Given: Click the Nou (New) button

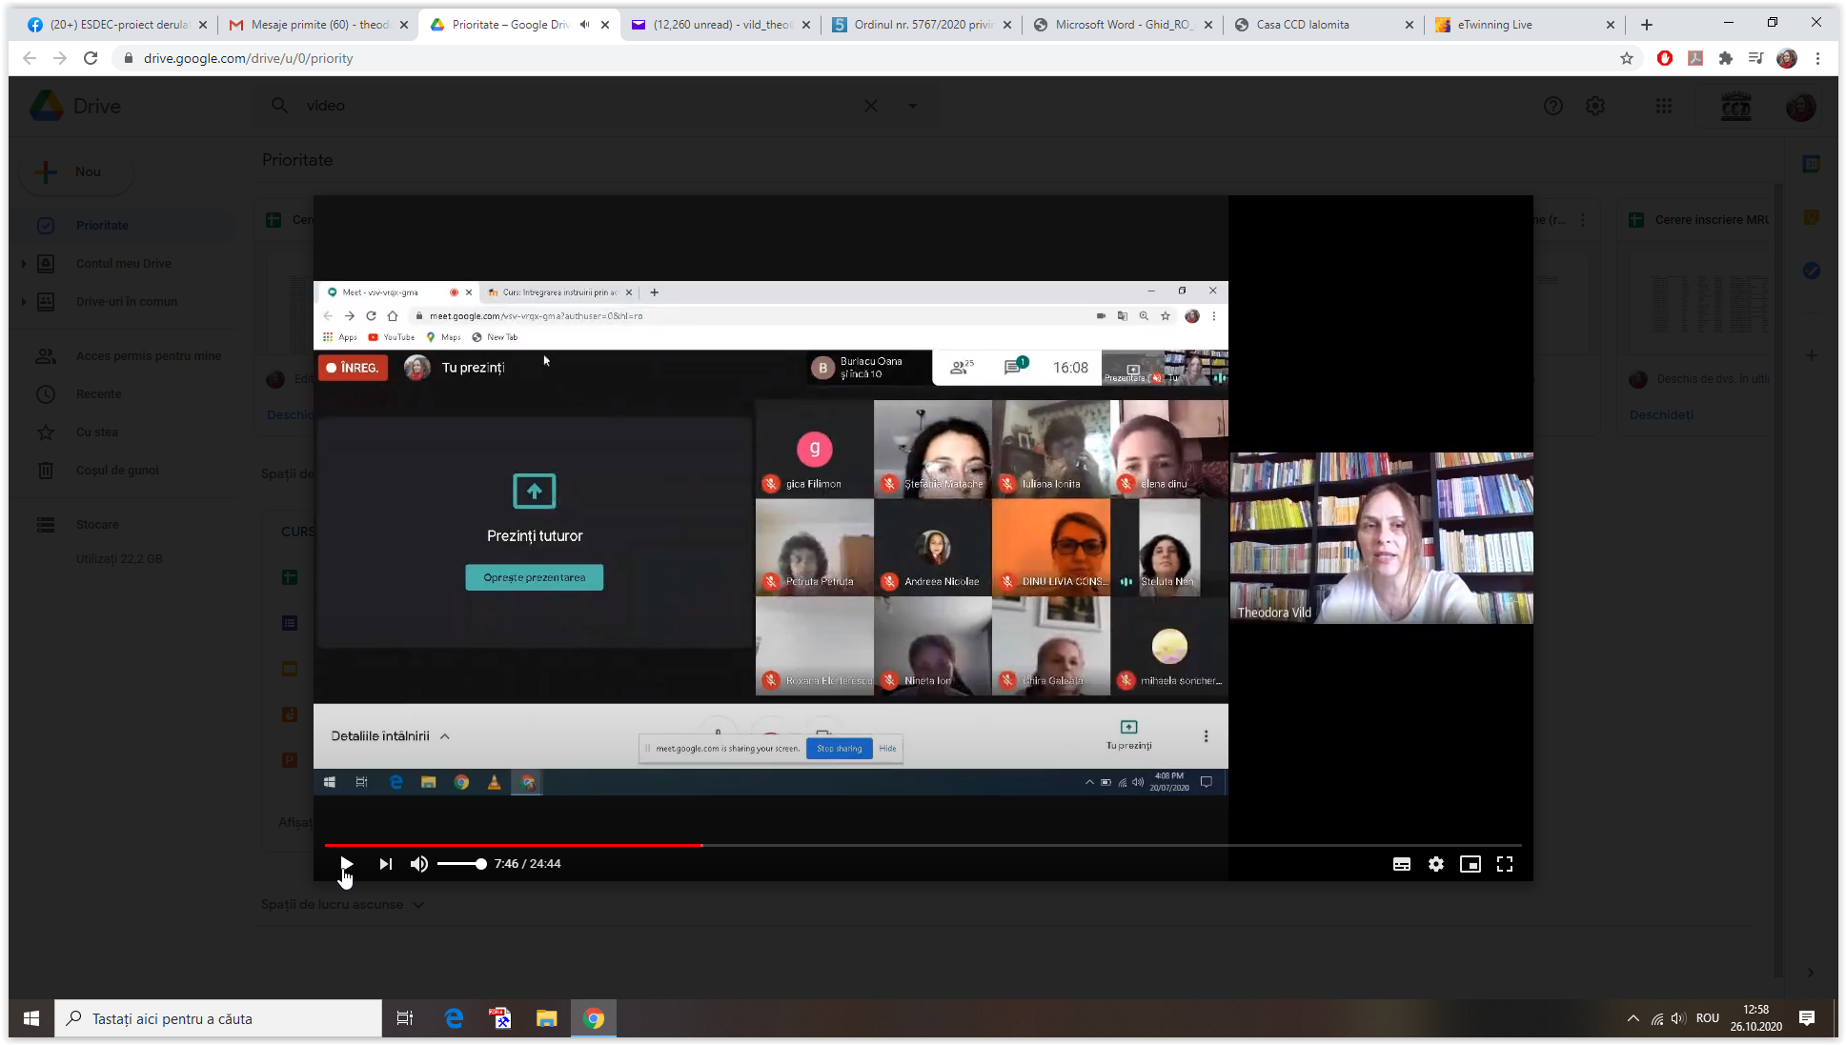Looking at the screenshot, I should click(x=76, y=171).
